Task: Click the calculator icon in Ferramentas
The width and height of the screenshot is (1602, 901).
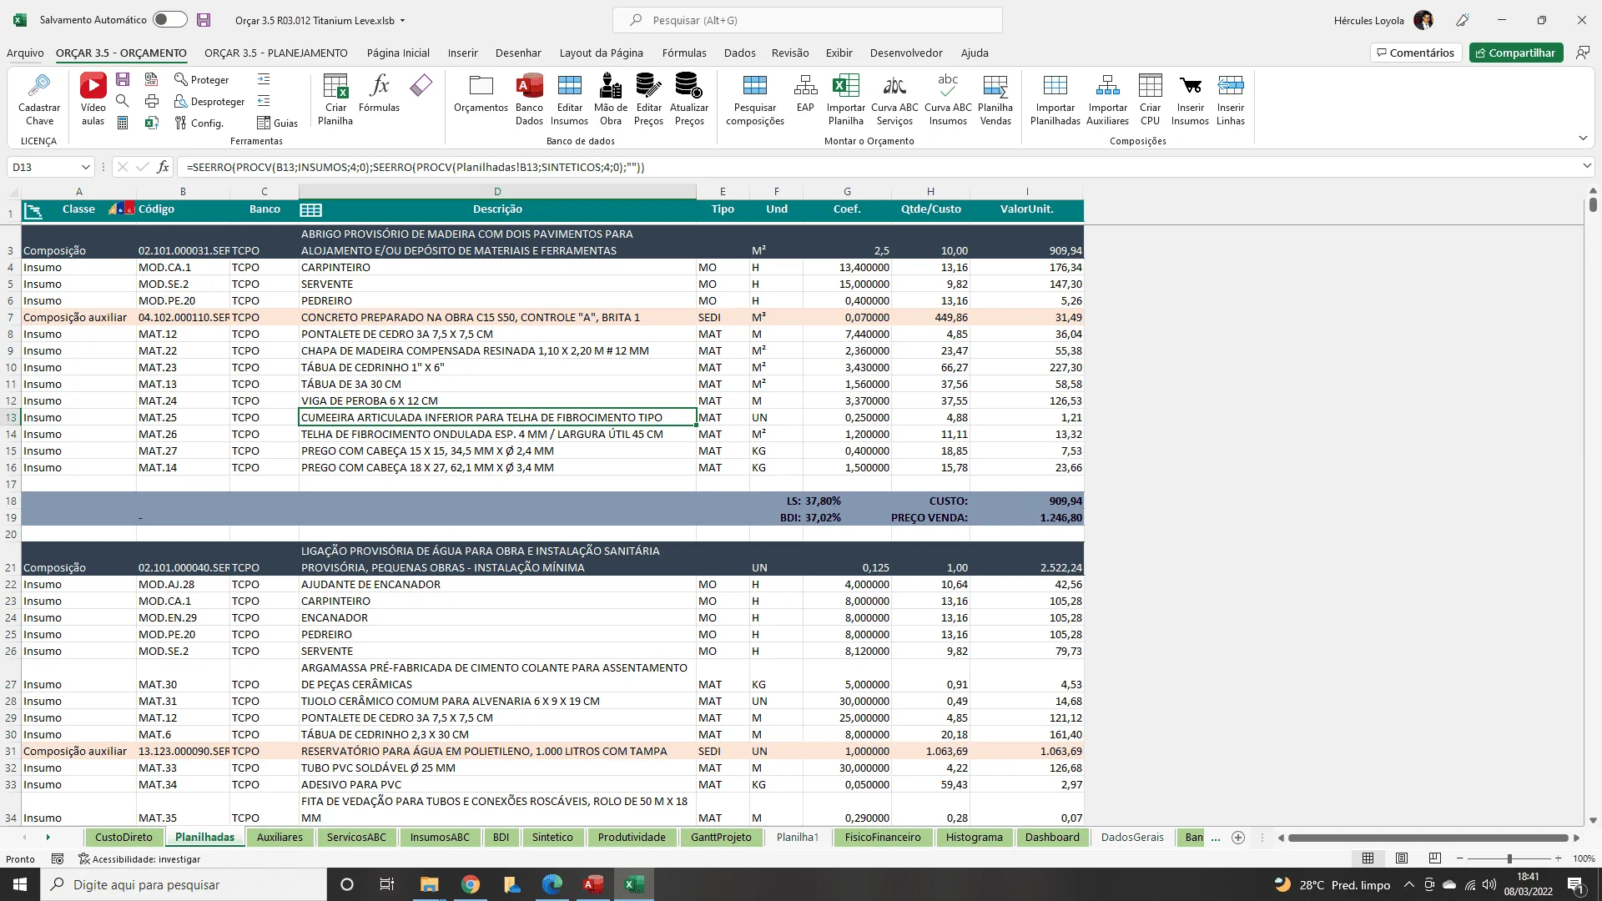Action: pyautogui.click(x=123, y=123)
